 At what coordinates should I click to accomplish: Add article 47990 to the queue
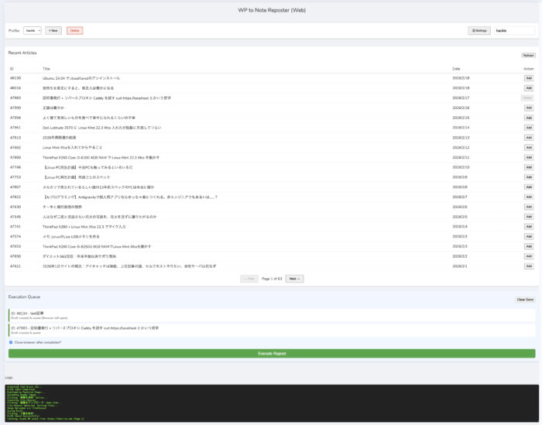pyautogui.click(x=528, y=108)
